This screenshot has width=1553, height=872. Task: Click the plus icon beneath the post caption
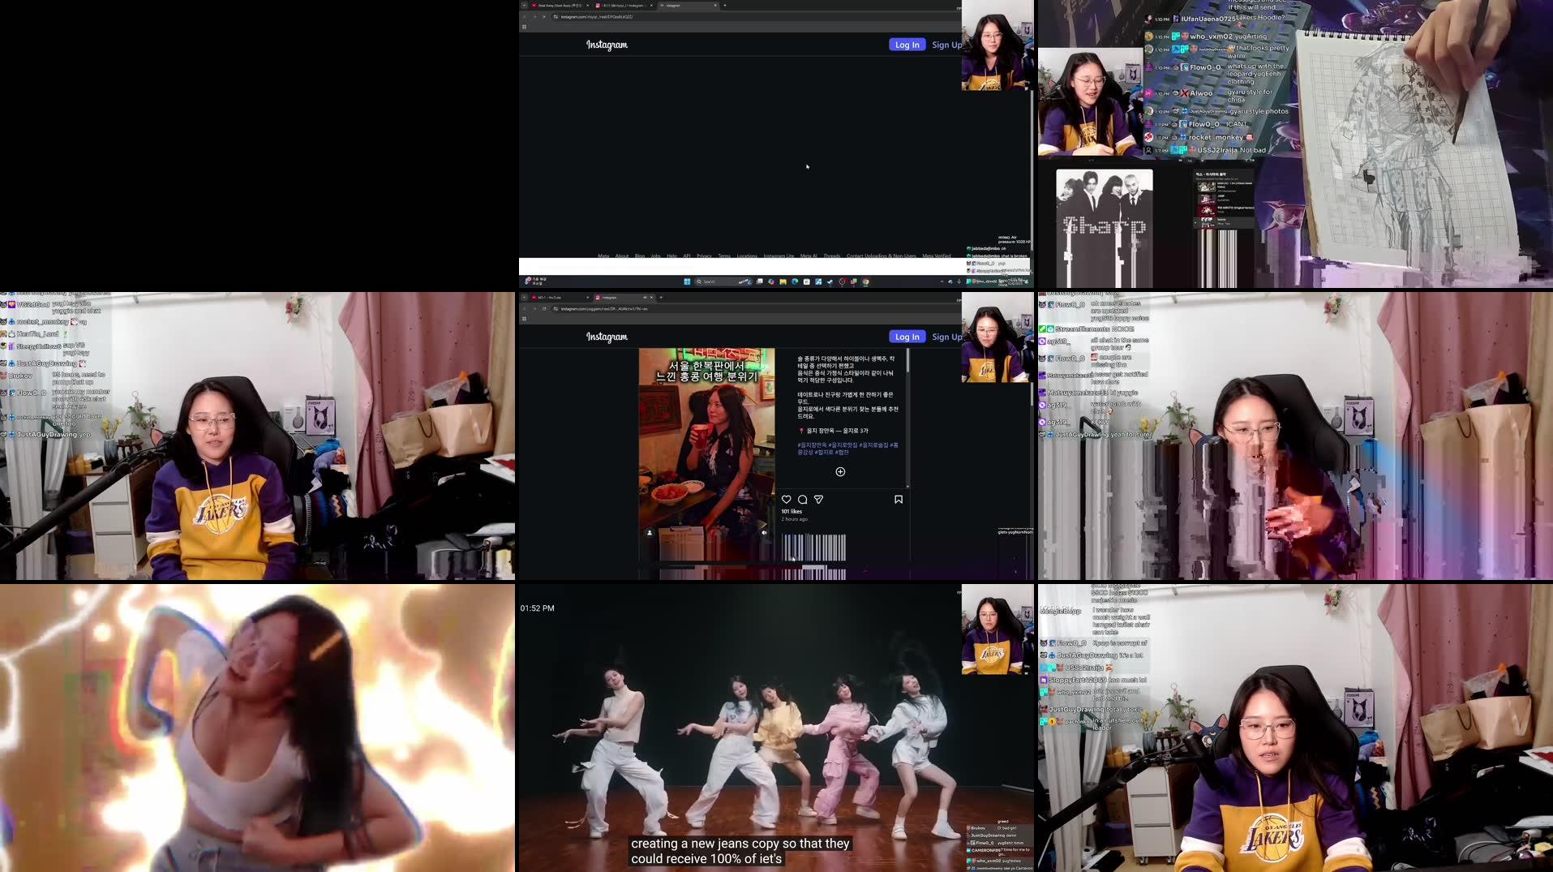click(x=840, y=471)
